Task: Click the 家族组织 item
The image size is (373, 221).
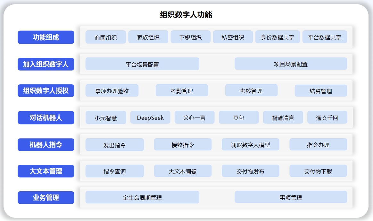Action: 148,37
